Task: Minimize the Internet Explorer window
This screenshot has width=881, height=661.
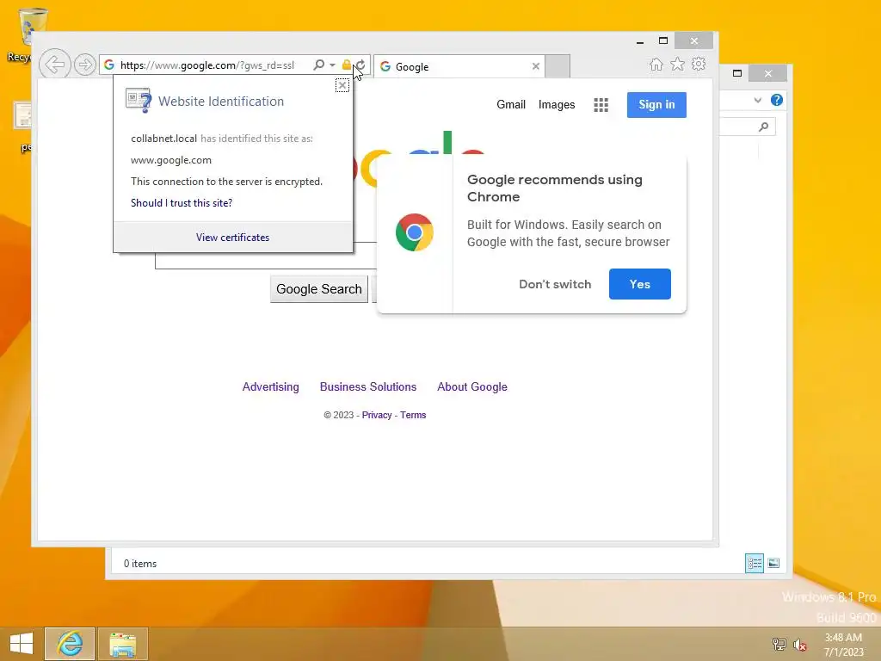Action: 640,41
